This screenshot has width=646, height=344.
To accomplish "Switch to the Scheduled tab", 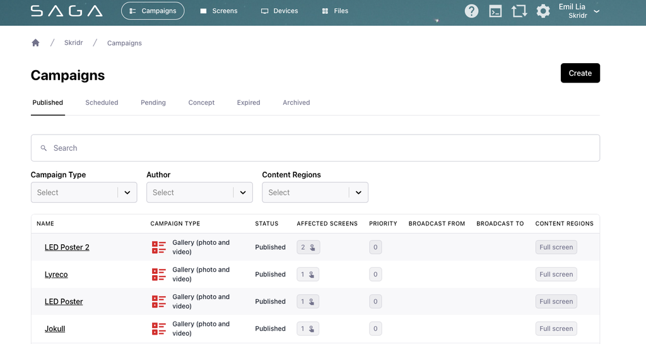I will (x=102, y=103).
